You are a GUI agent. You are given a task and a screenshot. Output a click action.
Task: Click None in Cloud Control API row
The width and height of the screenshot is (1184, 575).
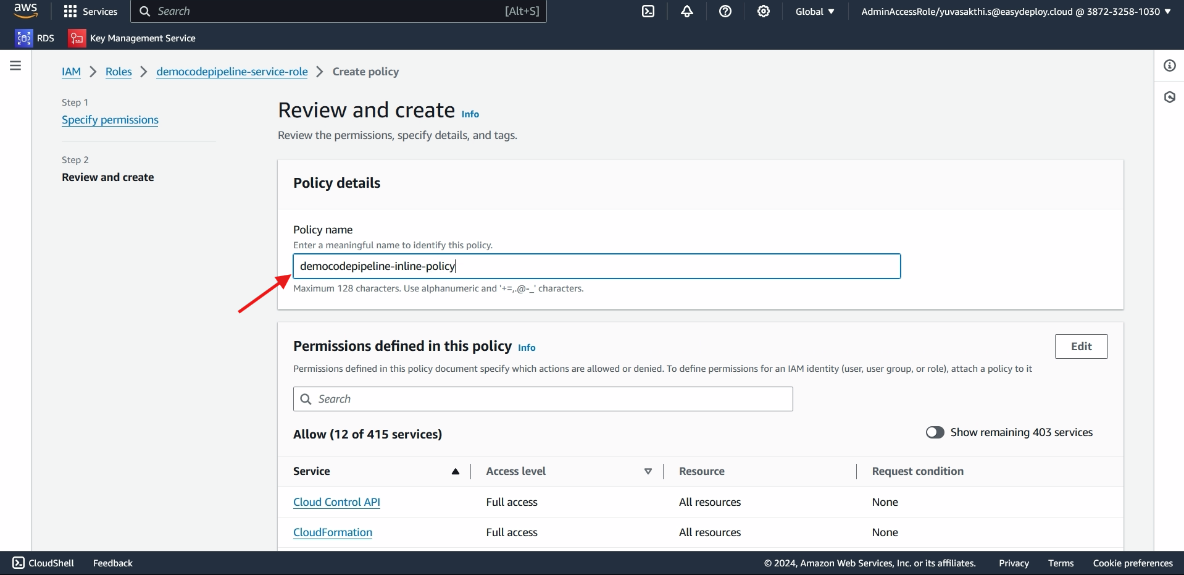point(885,502)
